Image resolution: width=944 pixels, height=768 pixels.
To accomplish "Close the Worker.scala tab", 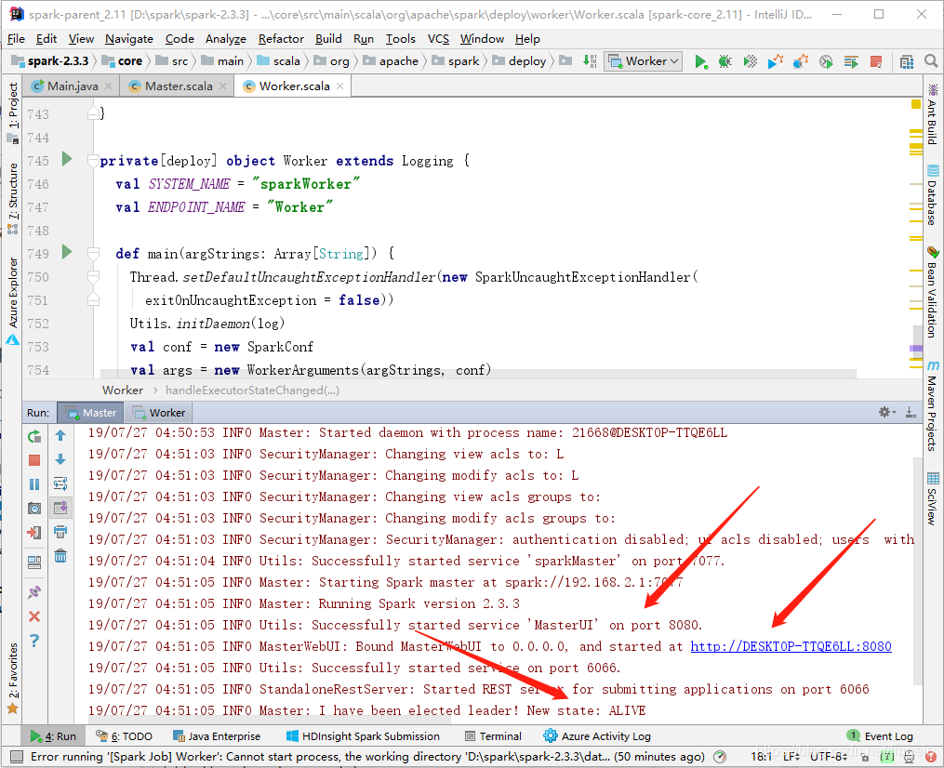I will [x=340, y=86].
